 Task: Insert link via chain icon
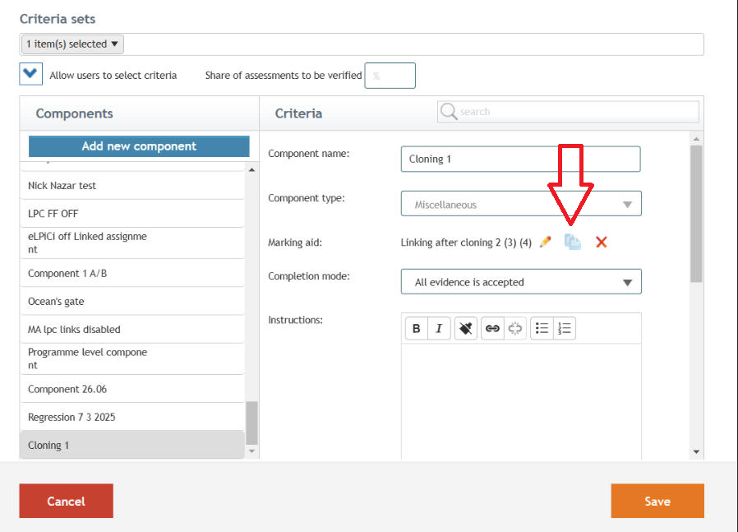point(492,328)
